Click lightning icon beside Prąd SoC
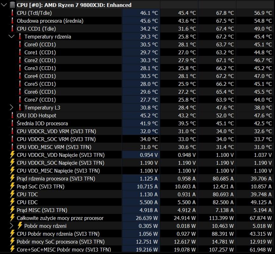This screenshot has height=254, width=275. (x=12, y=186)
